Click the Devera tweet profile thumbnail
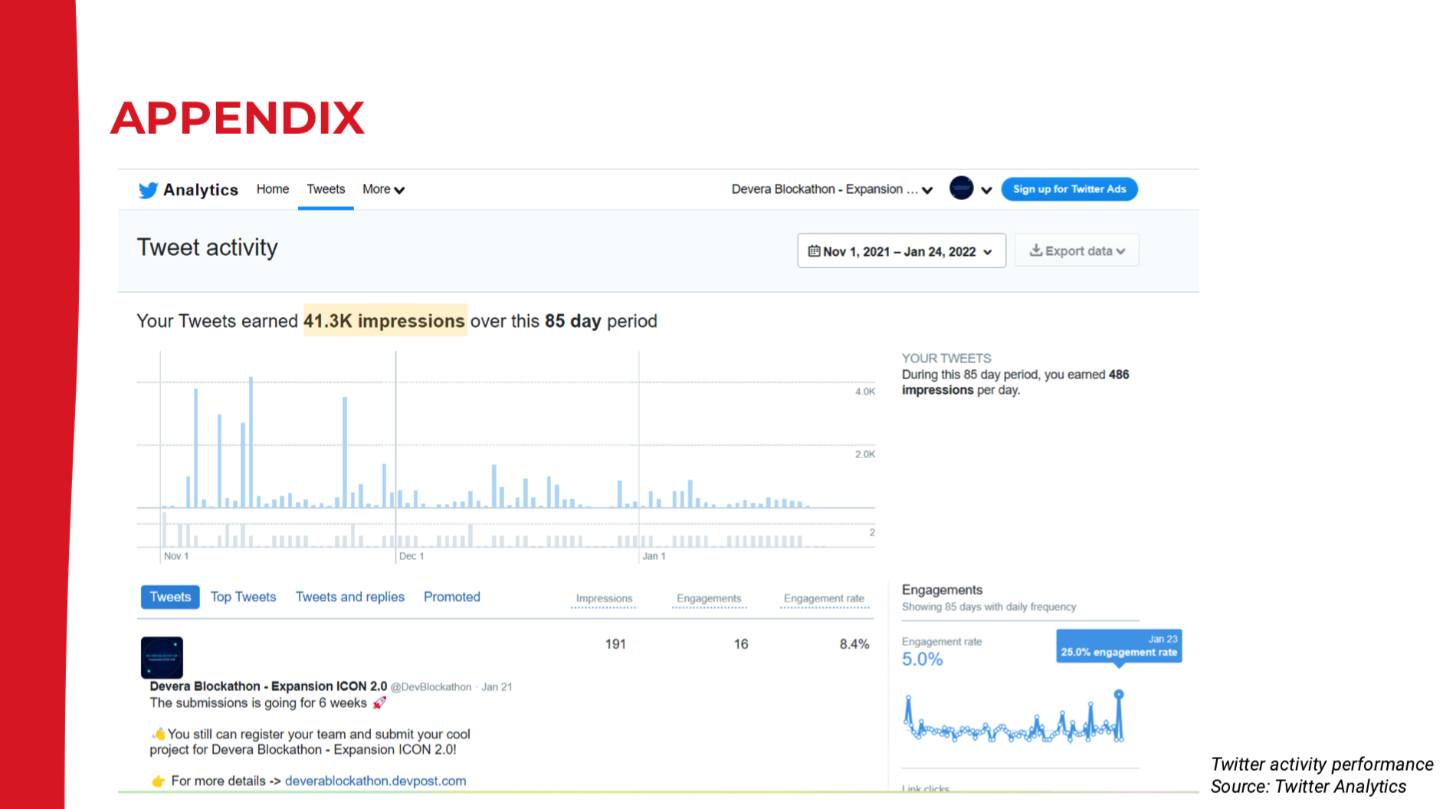Image resolution: width=1453 pixels, height=809 pixels. click(162, 657)
